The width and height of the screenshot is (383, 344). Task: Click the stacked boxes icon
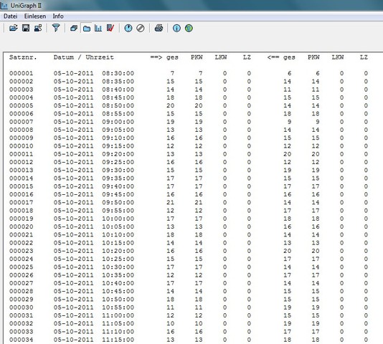pyautogui.click(x=74, y=29)
